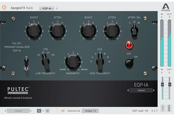The image size is (174, 116).
Task: Click the Officially Licensed & Endorsed text
Action: [18, 98]
